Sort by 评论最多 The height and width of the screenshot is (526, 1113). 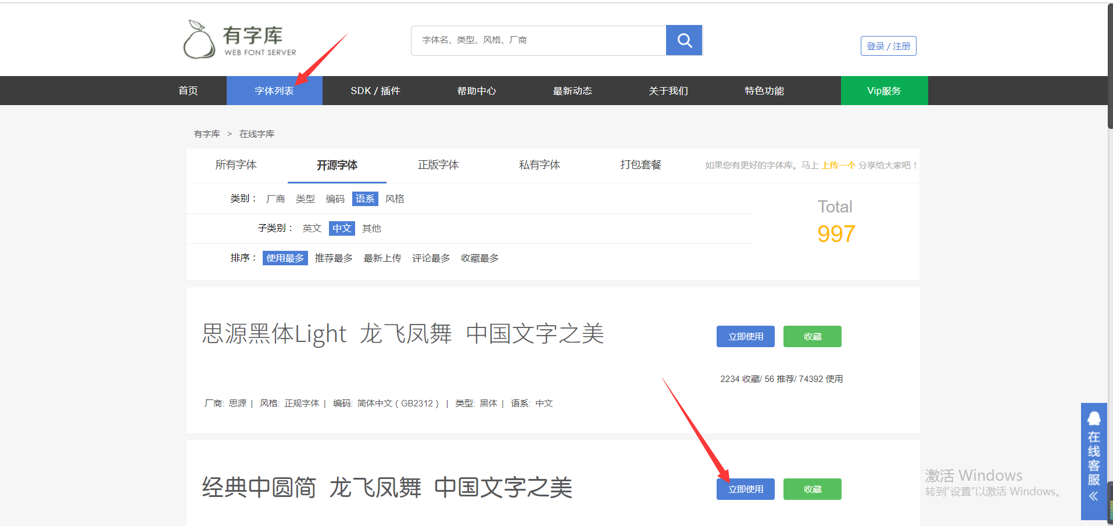coord(431,258)
